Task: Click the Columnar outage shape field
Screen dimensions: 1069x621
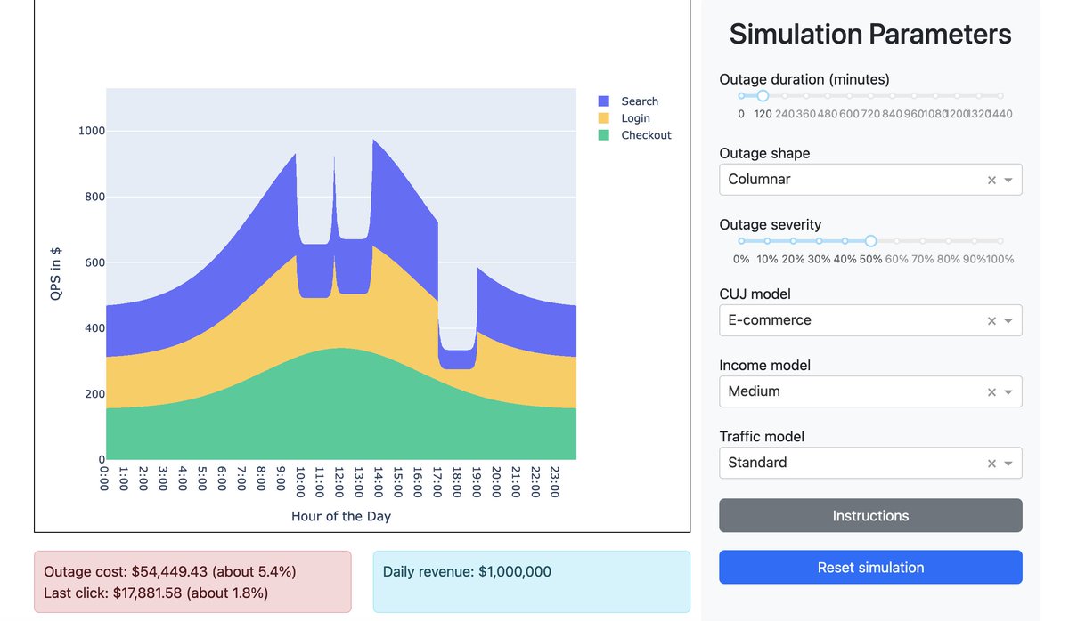Action: click(x=870, y=180)
